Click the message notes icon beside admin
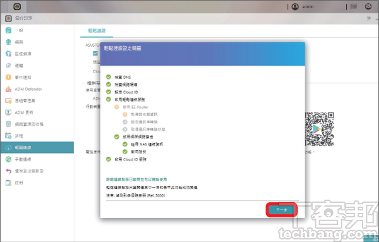379x242 pixels. 354,6
